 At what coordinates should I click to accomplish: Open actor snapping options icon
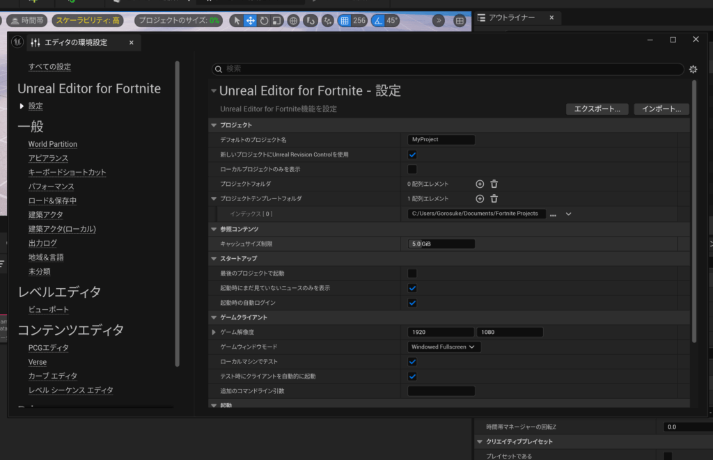click(x=327, y=20)
